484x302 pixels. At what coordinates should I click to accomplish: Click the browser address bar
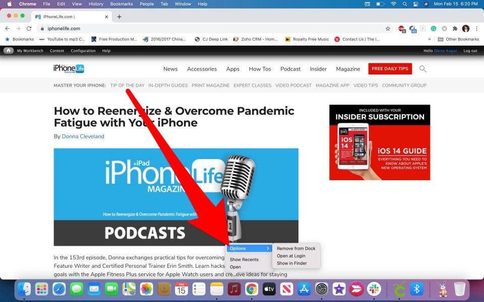click(202, 29)
